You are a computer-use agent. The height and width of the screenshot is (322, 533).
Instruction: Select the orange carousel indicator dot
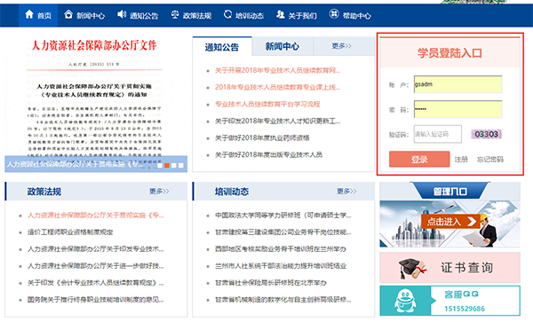click(x=167, y=165)
